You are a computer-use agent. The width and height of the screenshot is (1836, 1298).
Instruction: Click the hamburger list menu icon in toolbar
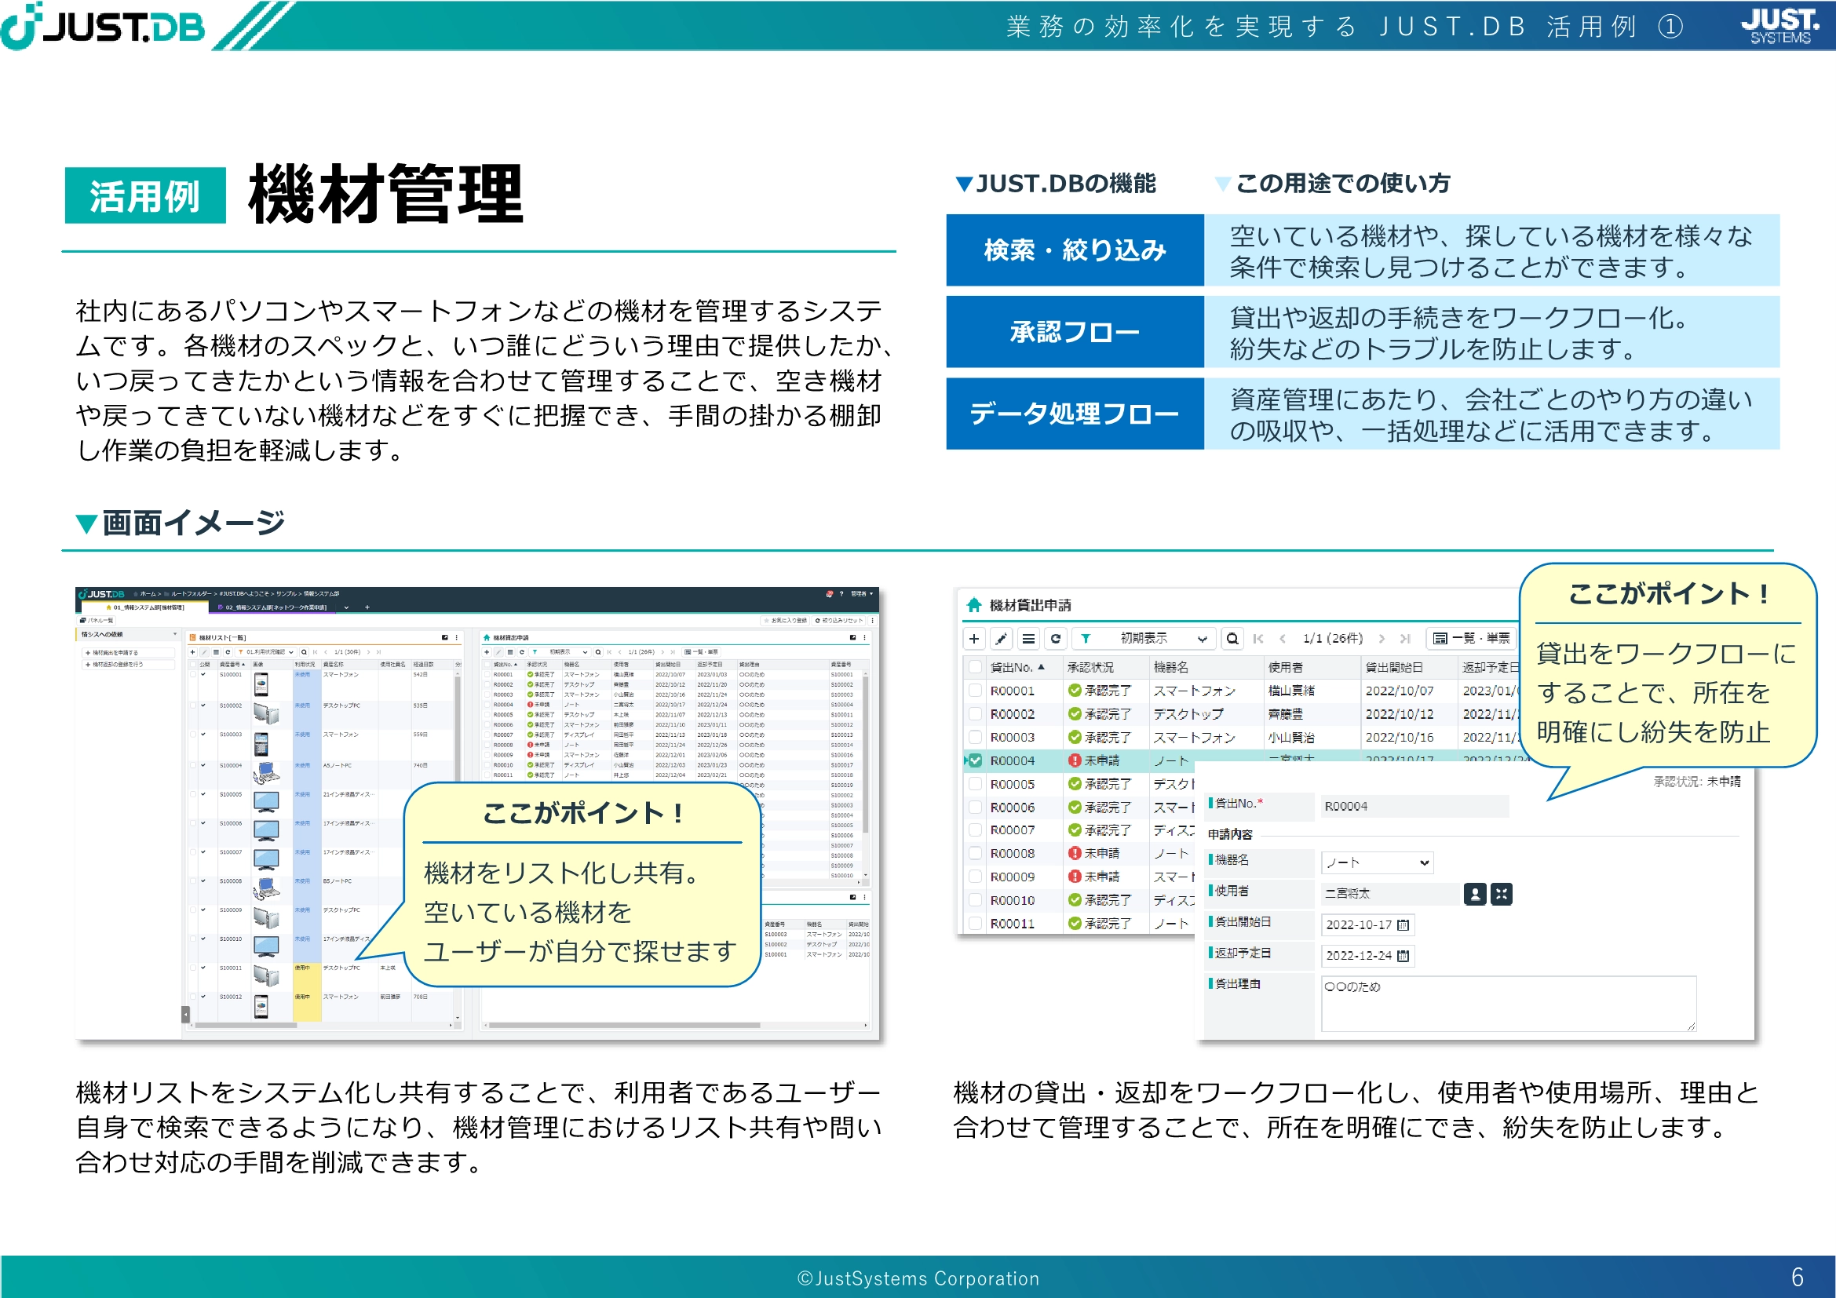1028,639
